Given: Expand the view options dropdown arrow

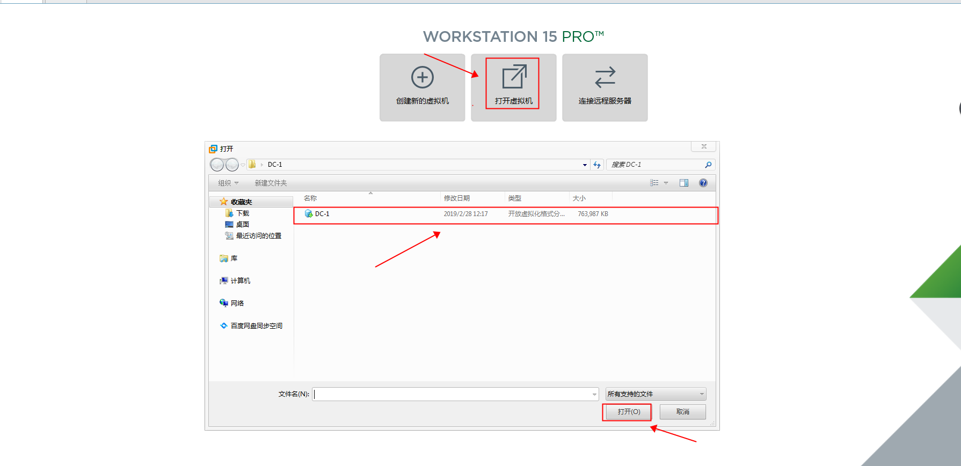Looking at the screenshot, I should 666,183.
